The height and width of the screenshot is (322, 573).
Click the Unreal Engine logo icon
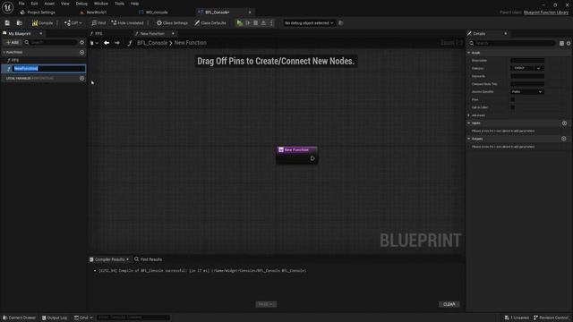pyautogui.click(x=7, y=7)
